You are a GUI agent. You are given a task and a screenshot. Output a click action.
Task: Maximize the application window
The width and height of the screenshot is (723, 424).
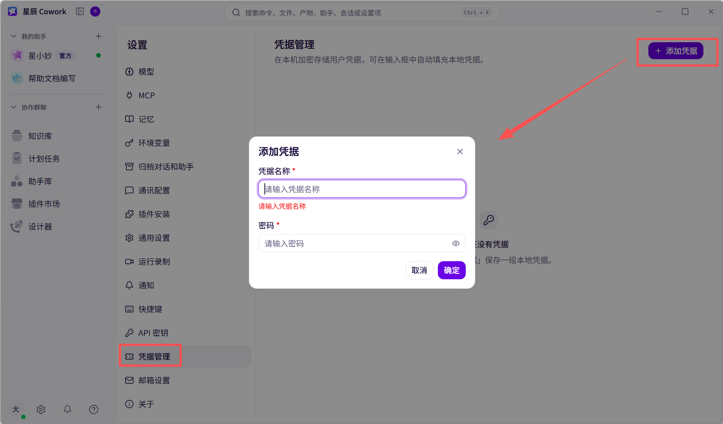pyautogui.click(x=685, y=12)
